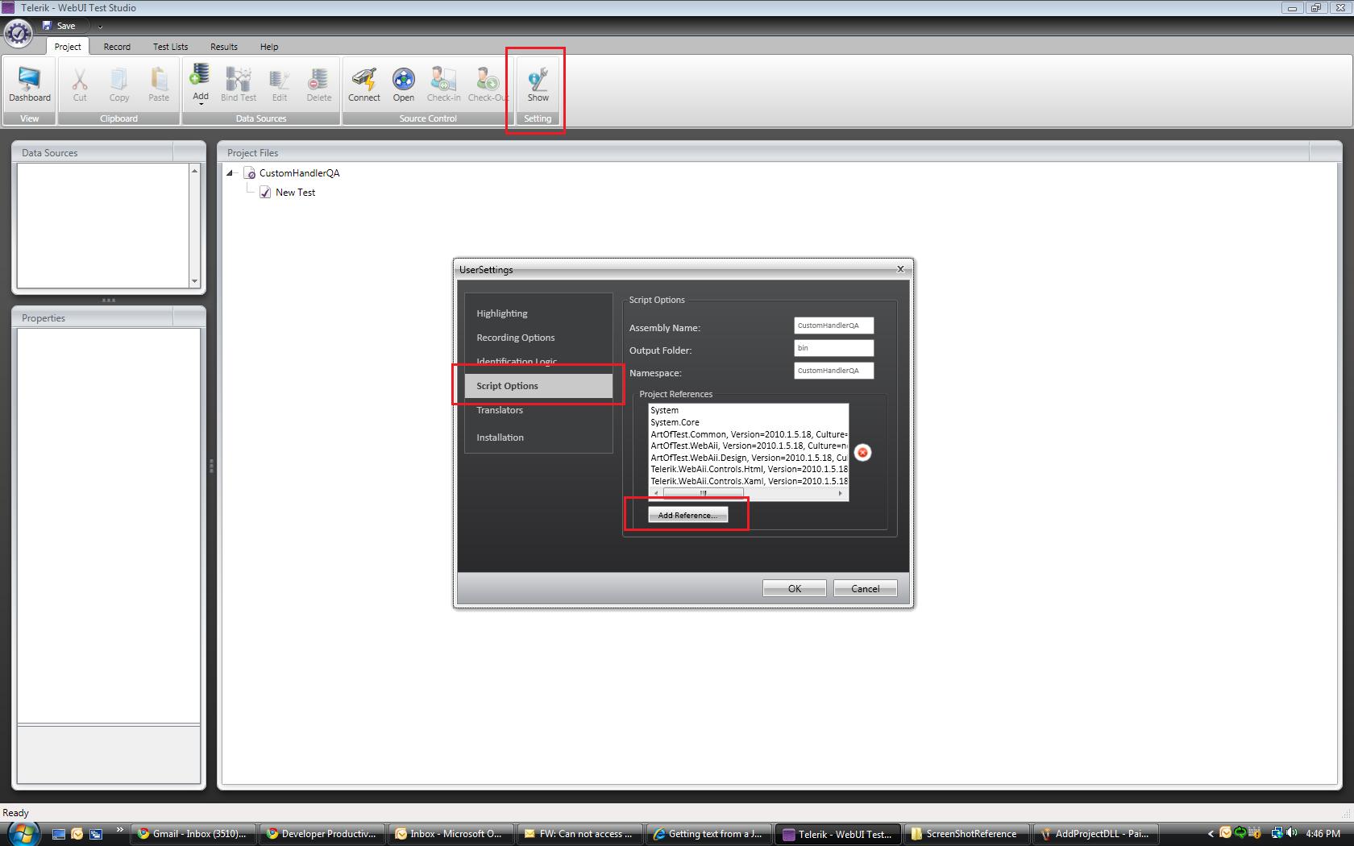The image size is (1354, 846).
Task: Close the UserSettings dialog
Action: tap(900, 269)
